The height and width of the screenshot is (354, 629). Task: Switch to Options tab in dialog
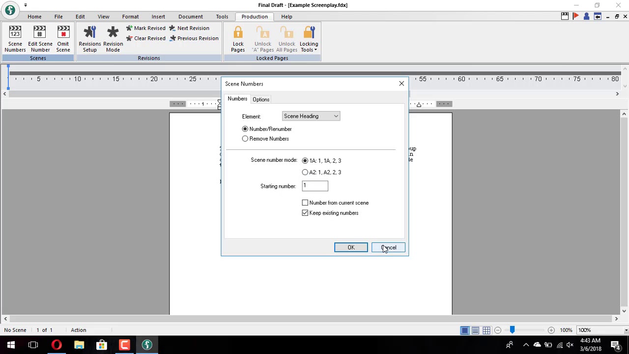261,99
